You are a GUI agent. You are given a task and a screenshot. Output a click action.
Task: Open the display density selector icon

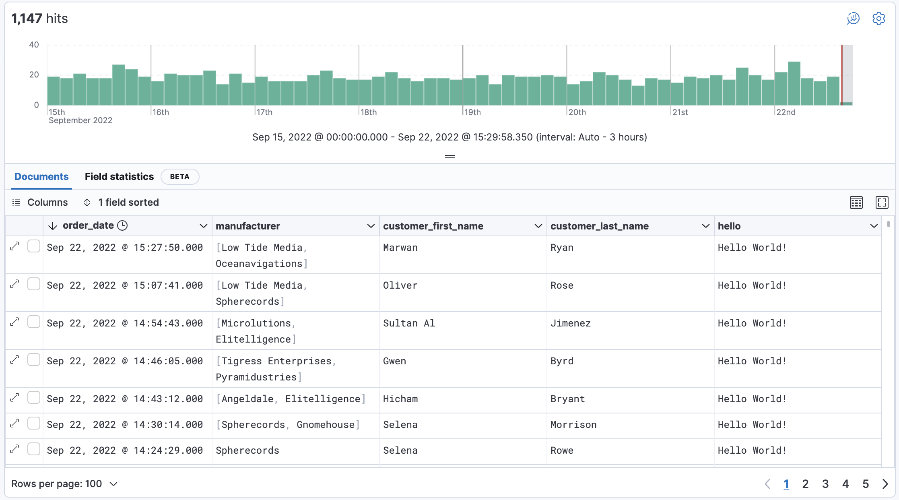[856, 202]
